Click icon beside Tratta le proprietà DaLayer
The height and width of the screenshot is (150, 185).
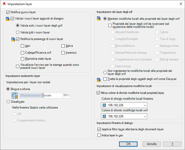(99, 79)
